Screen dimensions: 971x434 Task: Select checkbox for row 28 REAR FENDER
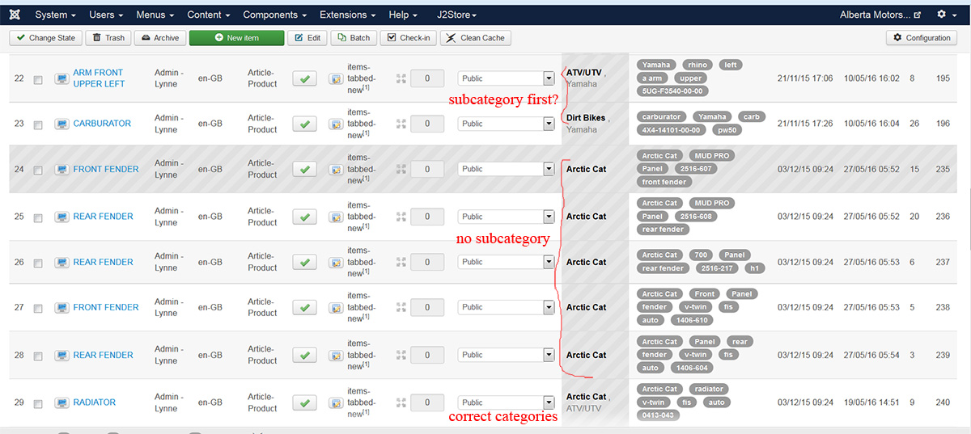[x=38, y=356]
